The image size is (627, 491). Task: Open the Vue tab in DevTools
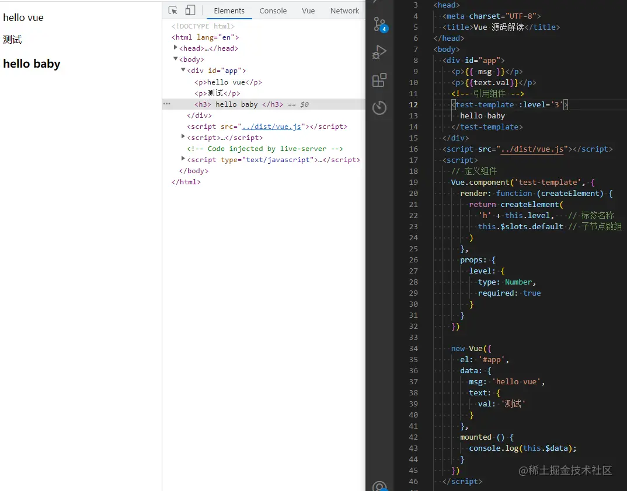coord(308,10)
